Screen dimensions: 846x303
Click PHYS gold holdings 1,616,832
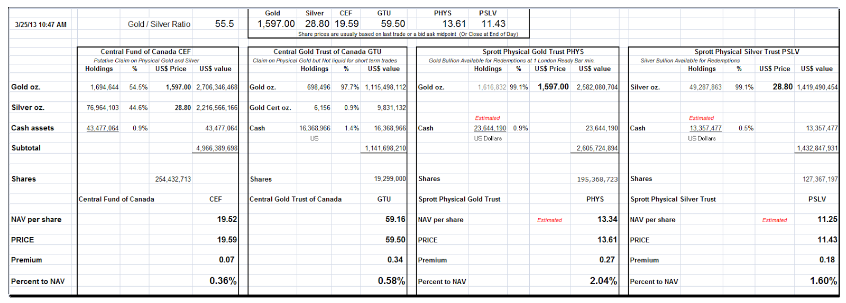coord(492,87)
